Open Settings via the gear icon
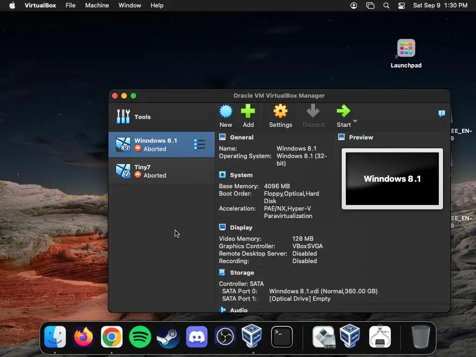Screen dimensions: 476x357 pyautogui.click(x=280, y=112)
